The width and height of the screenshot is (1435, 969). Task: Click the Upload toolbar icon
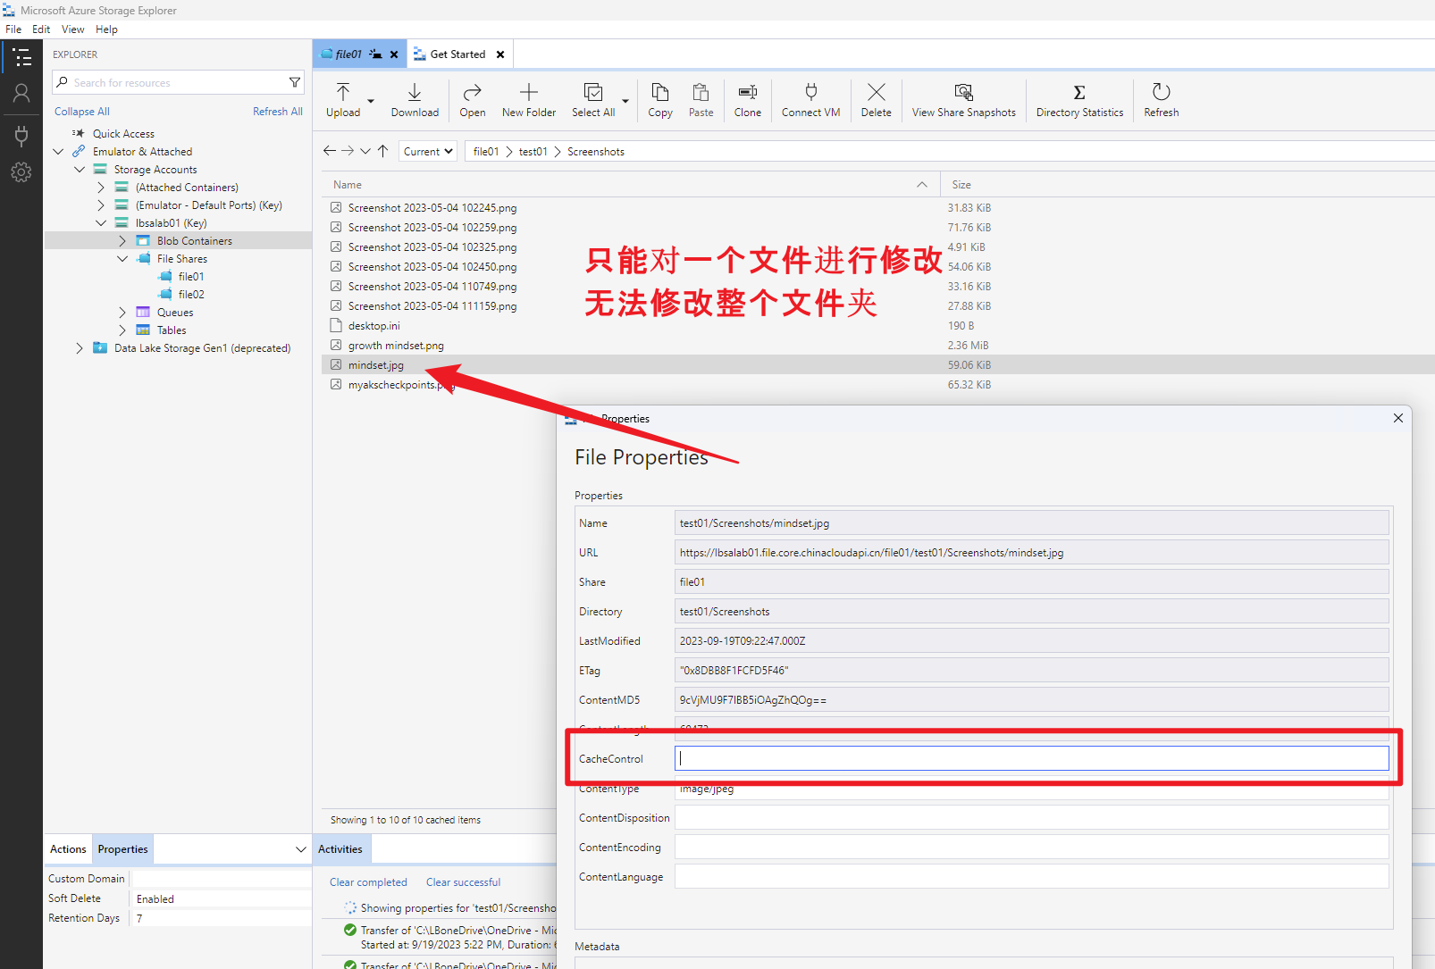point(343,93)
